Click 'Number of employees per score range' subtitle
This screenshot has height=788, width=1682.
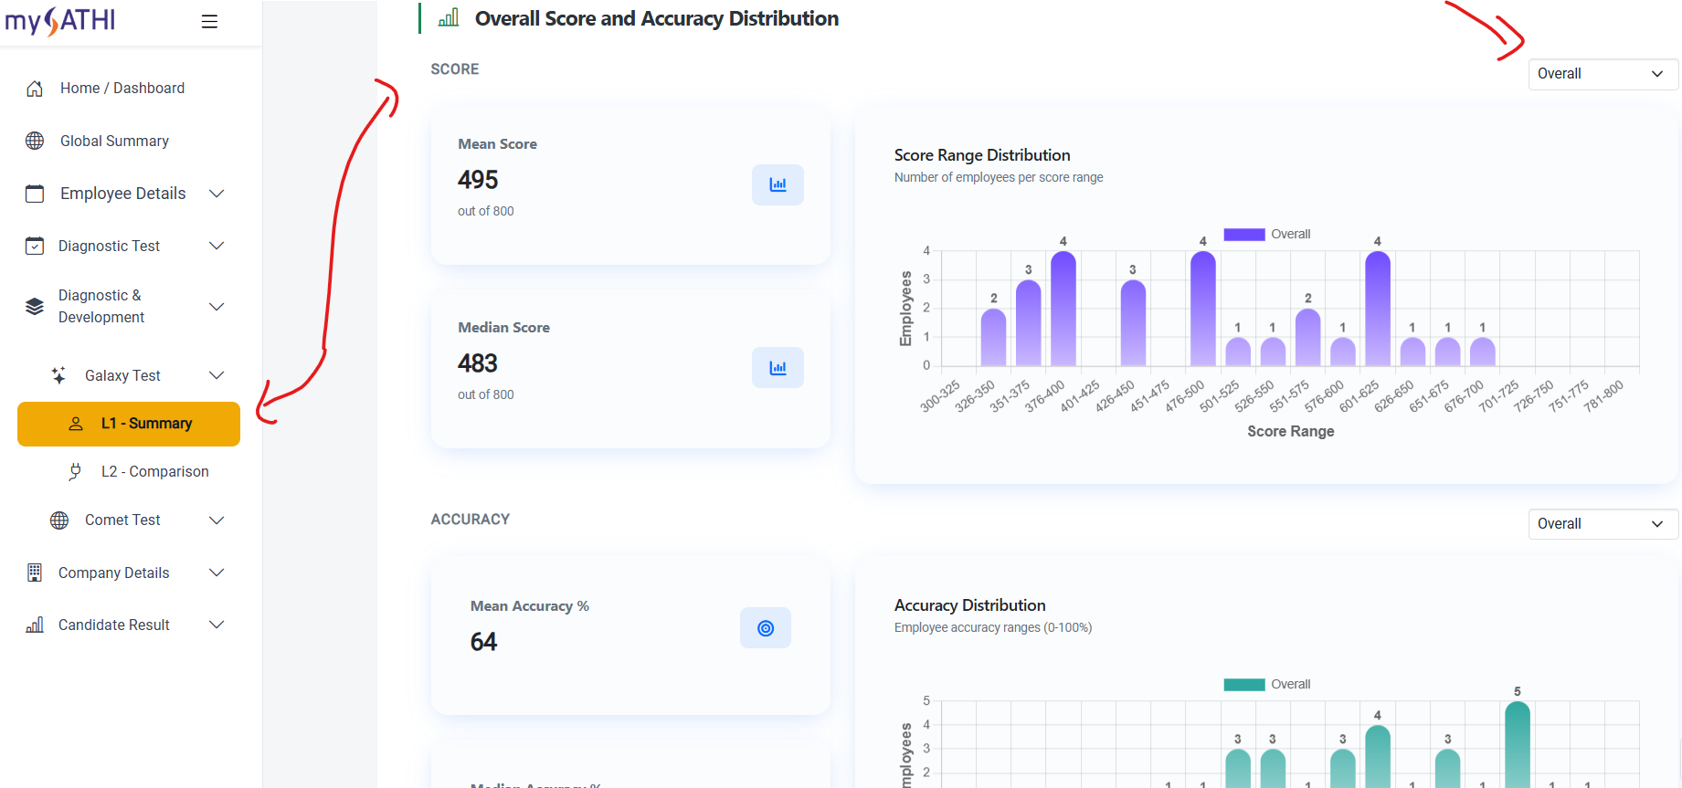point(999,177)
